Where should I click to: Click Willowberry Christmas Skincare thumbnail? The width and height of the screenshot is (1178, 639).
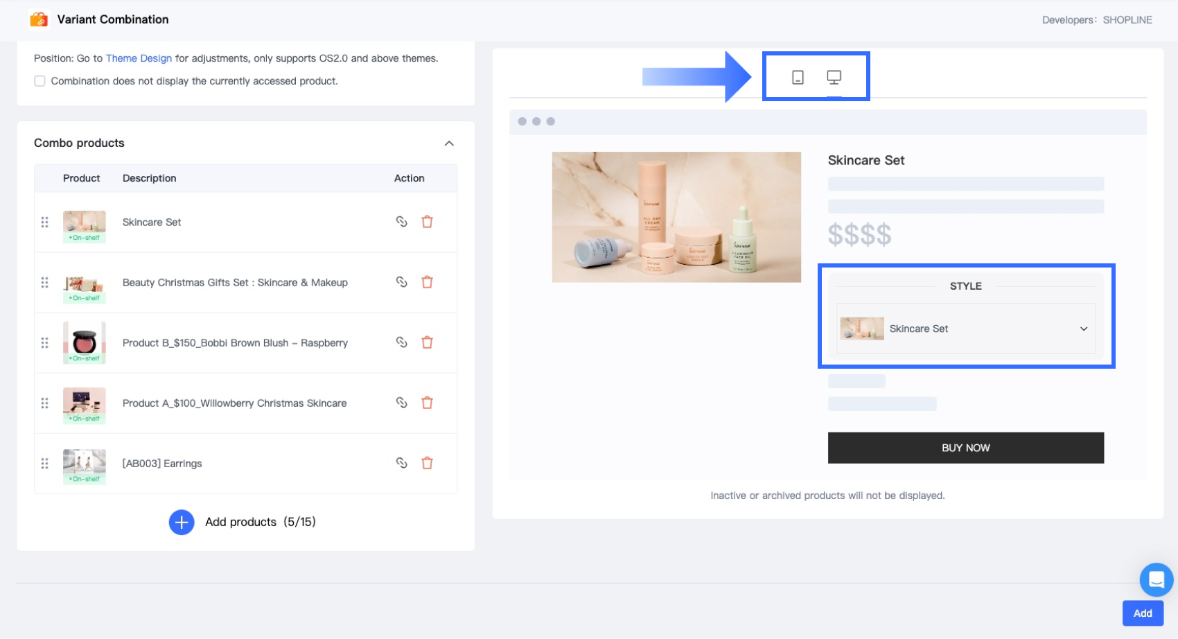85,405
